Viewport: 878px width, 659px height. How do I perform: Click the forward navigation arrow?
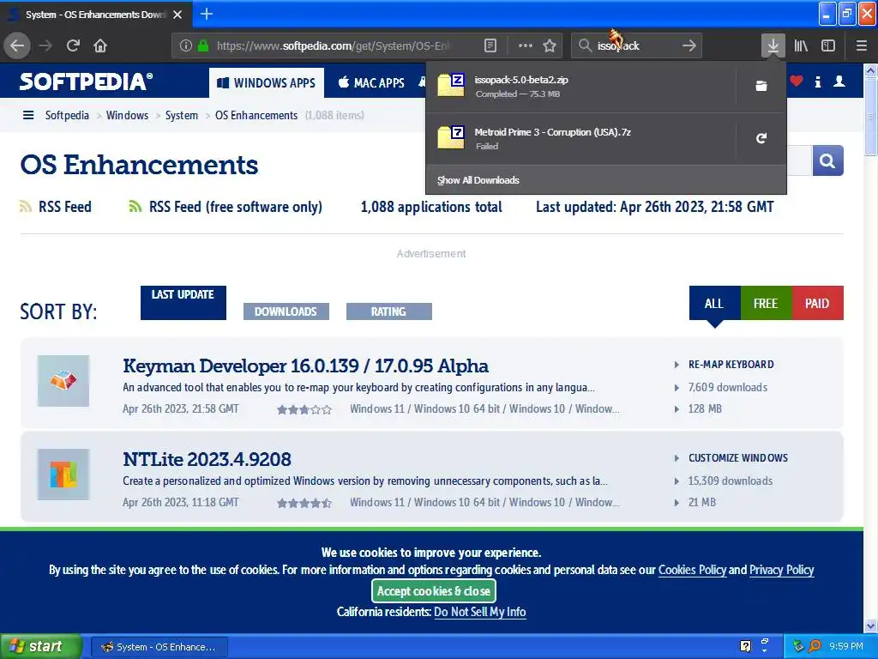coord(45,45)
